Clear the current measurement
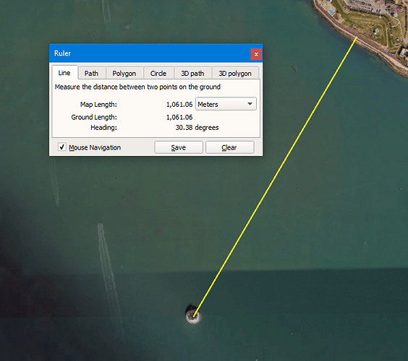408x361 pixels. [229, 147]
